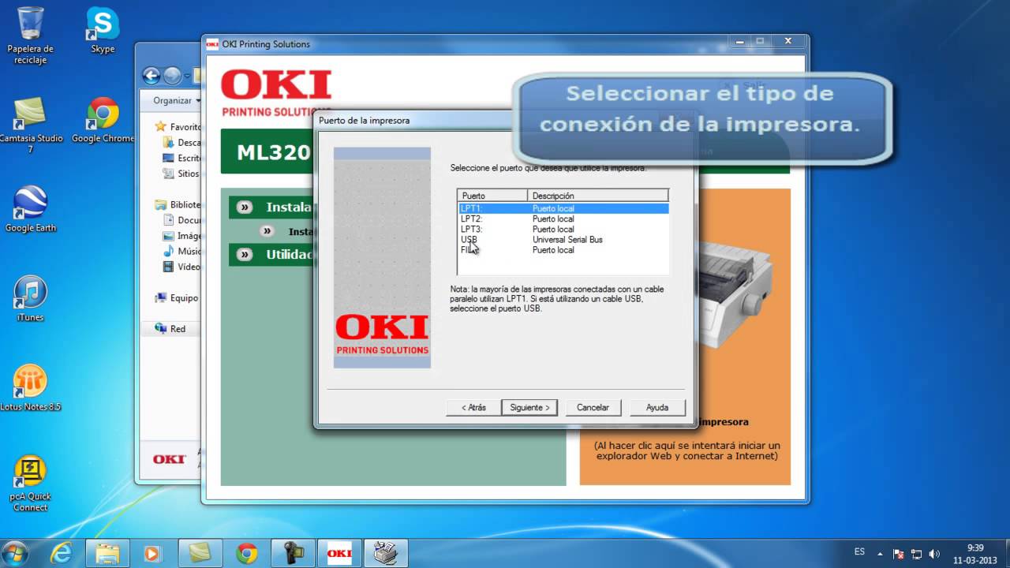Switch to the camera recorder taskbar icon

click(x=292, y=552)
